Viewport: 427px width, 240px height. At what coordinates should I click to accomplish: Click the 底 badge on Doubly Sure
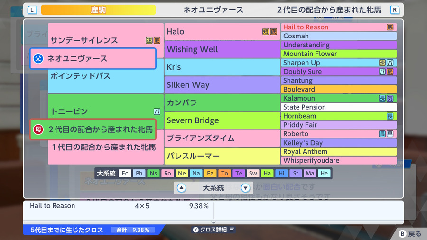[390, 72]
